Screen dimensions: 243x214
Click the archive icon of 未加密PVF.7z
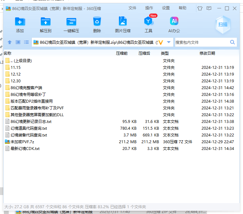tap(7, 142)
